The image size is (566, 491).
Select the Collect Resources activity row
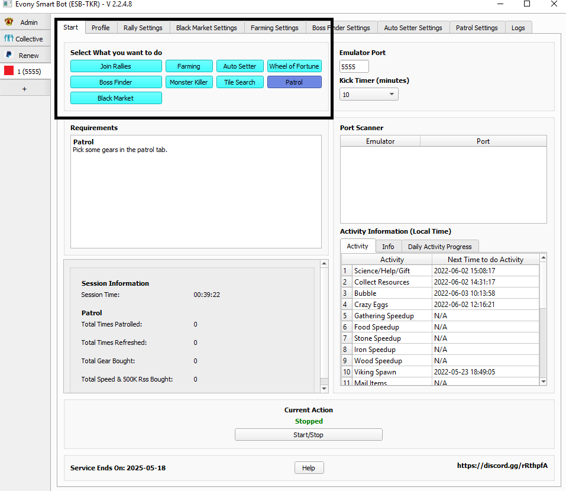click(441, 282)
